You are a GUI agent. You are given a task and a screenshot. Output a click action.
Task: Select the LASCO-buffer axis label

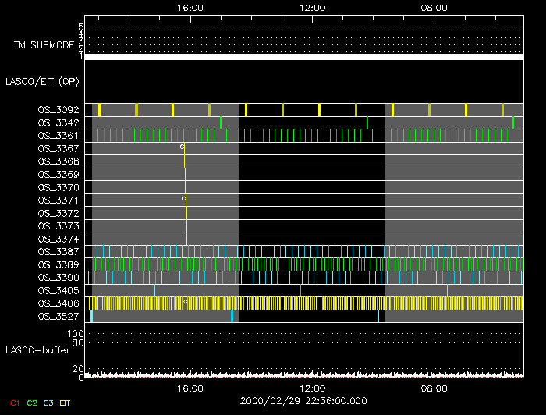coord(39,349)
